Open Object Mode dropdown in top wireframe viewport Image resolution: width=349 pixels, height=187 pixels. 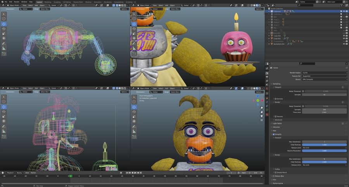click(x=14, y=5)
